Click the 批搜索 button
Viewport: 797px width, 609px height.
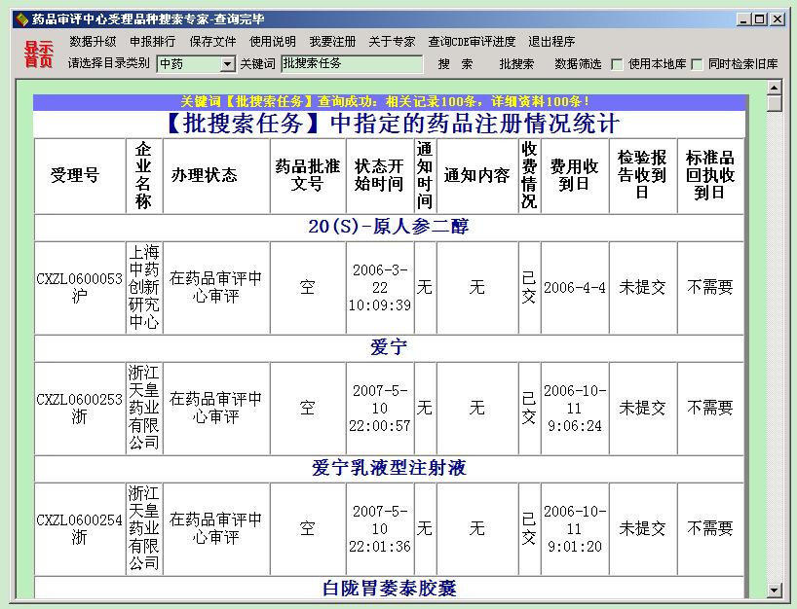(x=516, y=64)
